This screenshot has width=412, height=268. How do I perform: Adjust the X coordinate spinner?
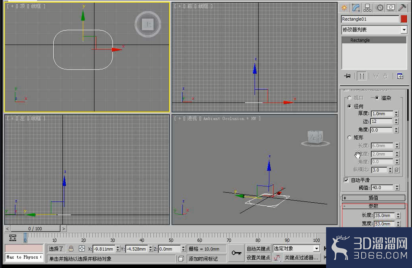pos(118,249)
